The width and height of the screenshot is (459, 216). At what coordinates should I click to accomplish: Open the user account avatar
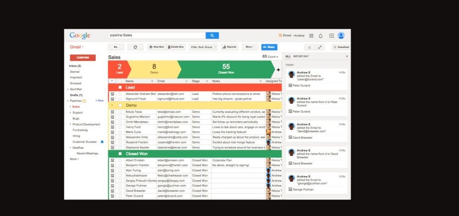click(341, 36)
